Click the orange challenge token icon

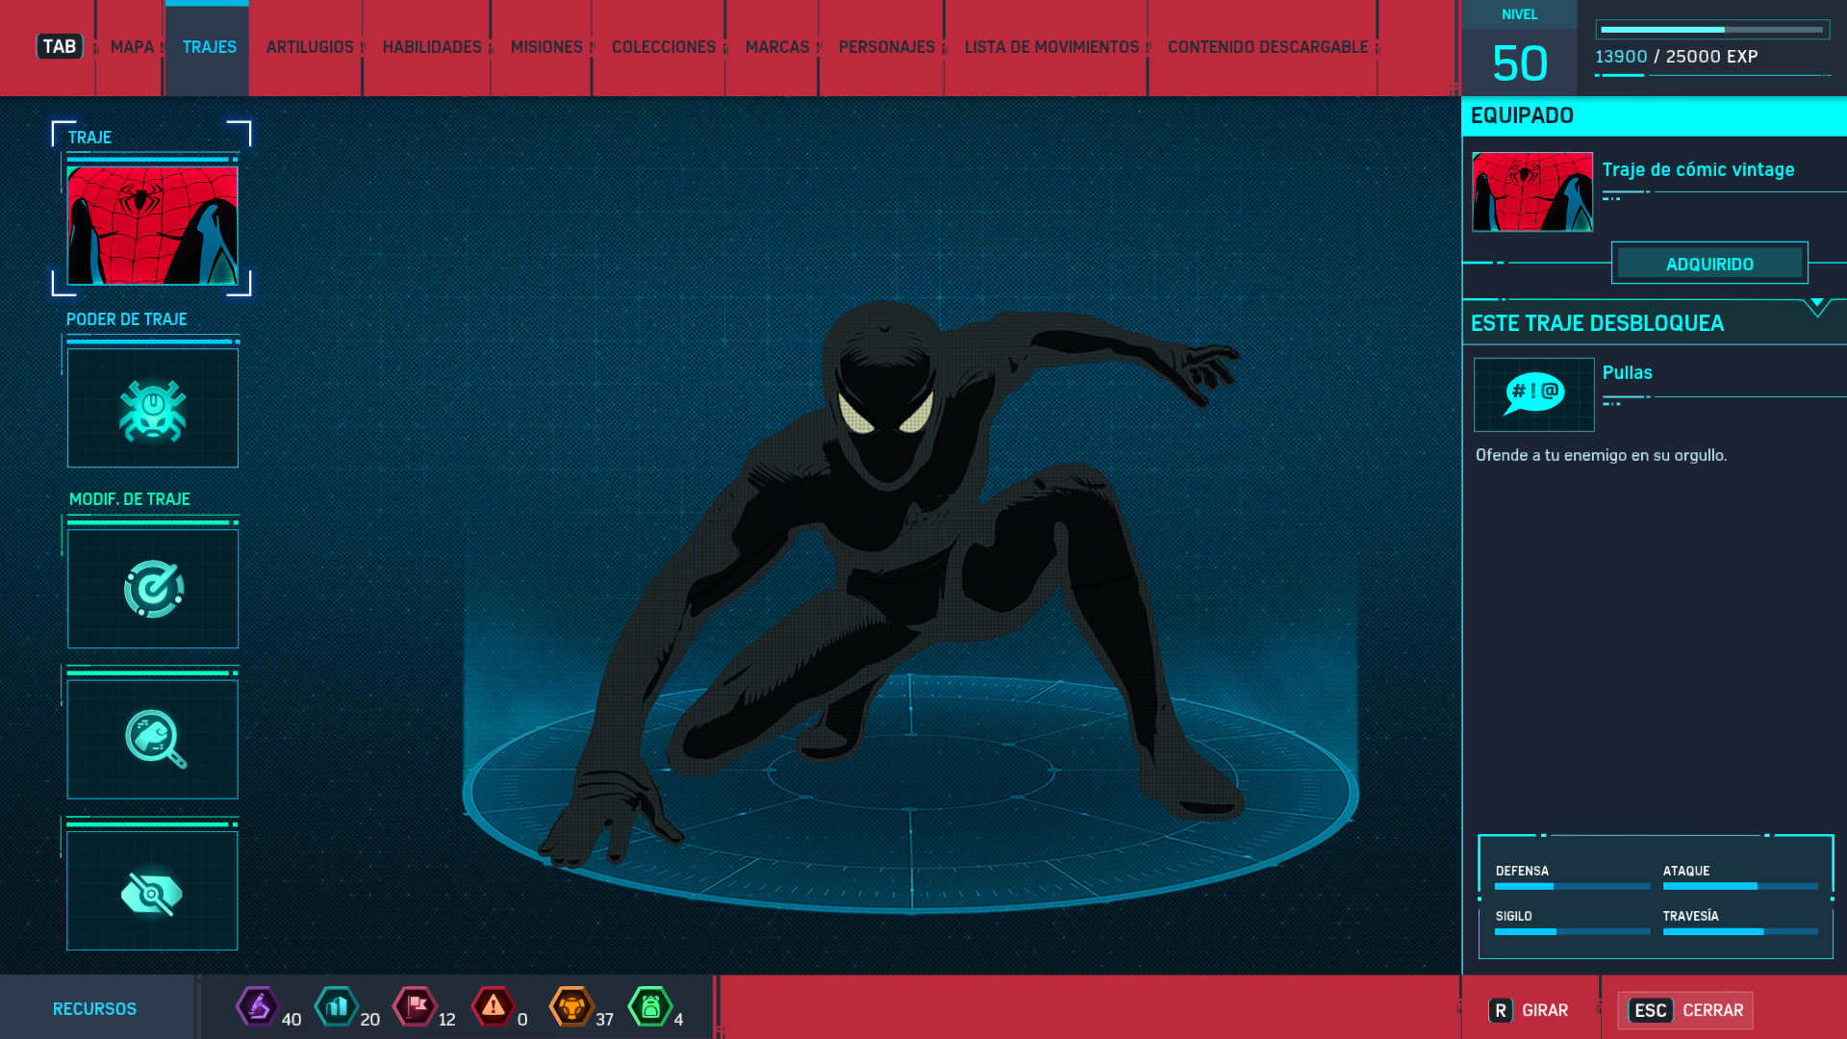tap(571, 1007)
